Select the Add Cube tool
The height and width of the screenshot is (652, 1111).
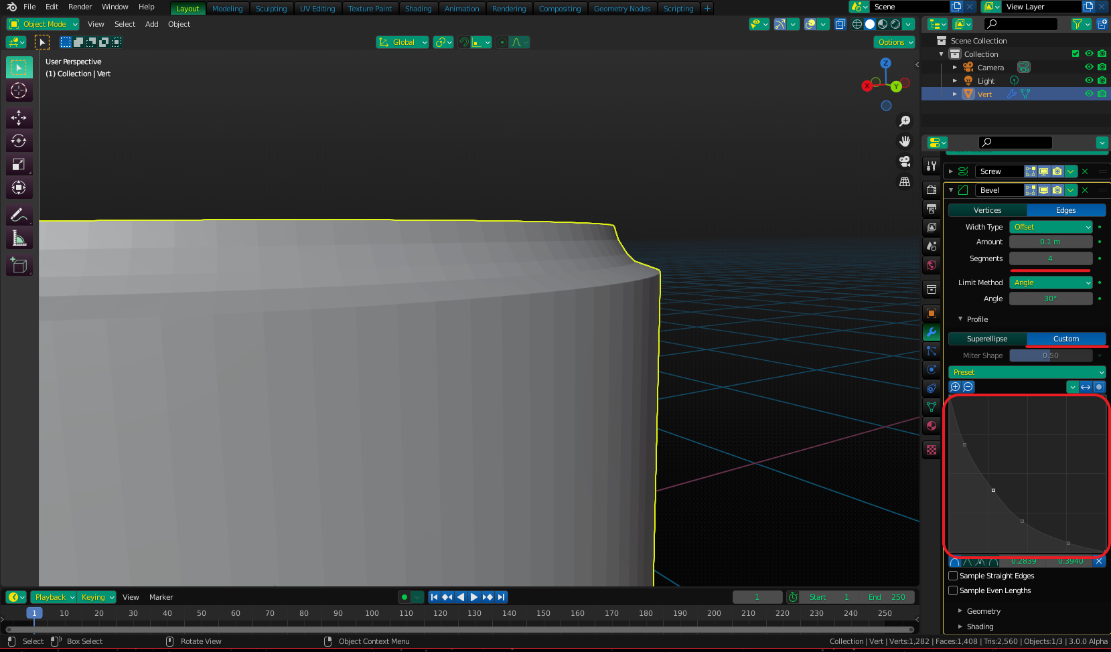coord(19,266)
